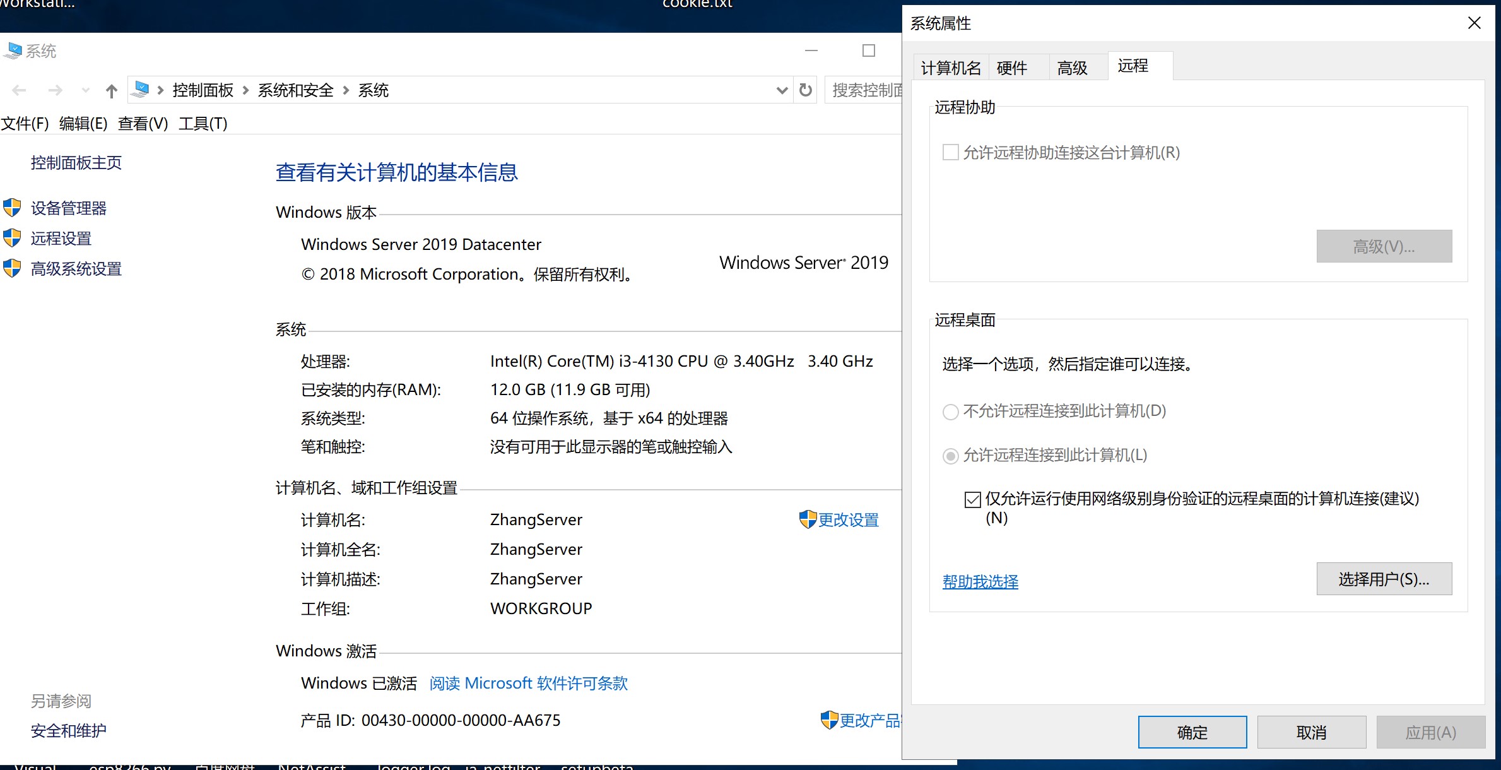Open the 文件(F) menu
Viewport: 1501px width, 770px height.
pos(25,123)
